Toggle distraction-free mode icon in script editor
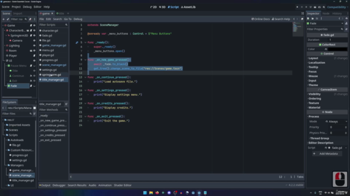Image resolution: width=350 pixels, height=196 pixels. (x=302, y=14)
